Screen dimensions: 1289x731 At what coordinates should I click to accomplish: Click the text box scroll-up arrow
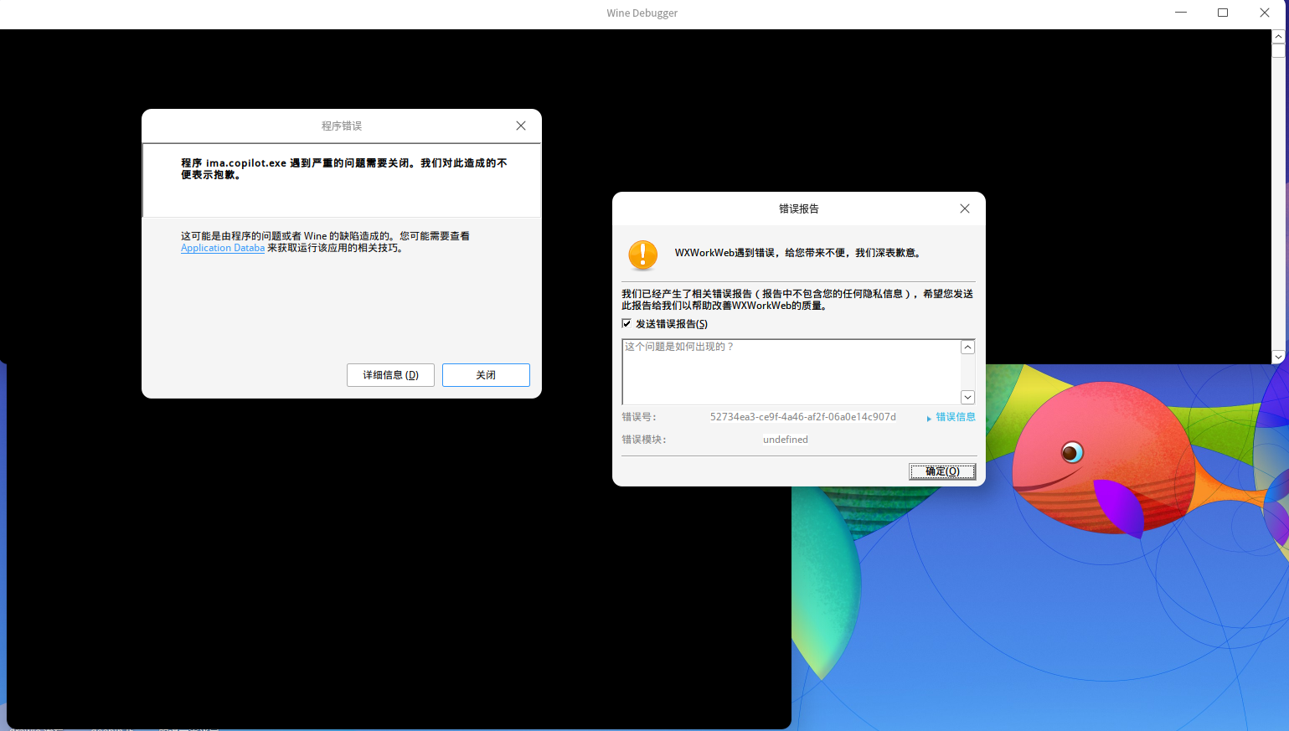(x=967, y=347)
